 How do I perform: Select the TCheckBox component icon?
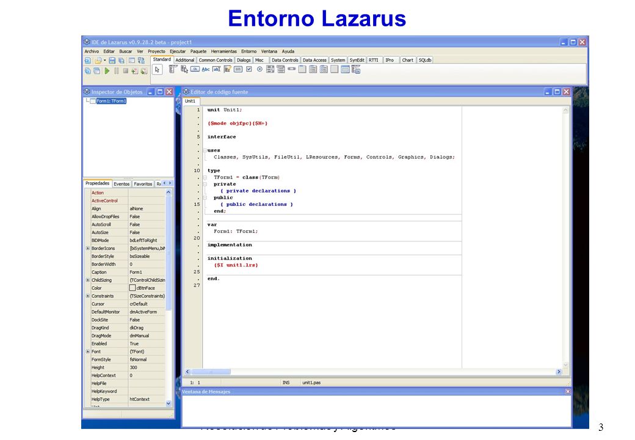(249, 69)
